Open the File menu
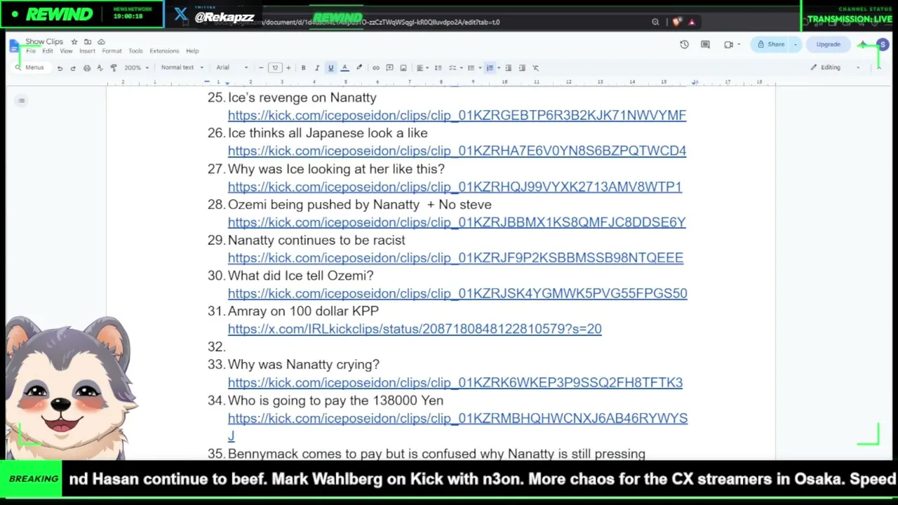The height and width of the screenshot is (505, 898). [x=31, y=51]
